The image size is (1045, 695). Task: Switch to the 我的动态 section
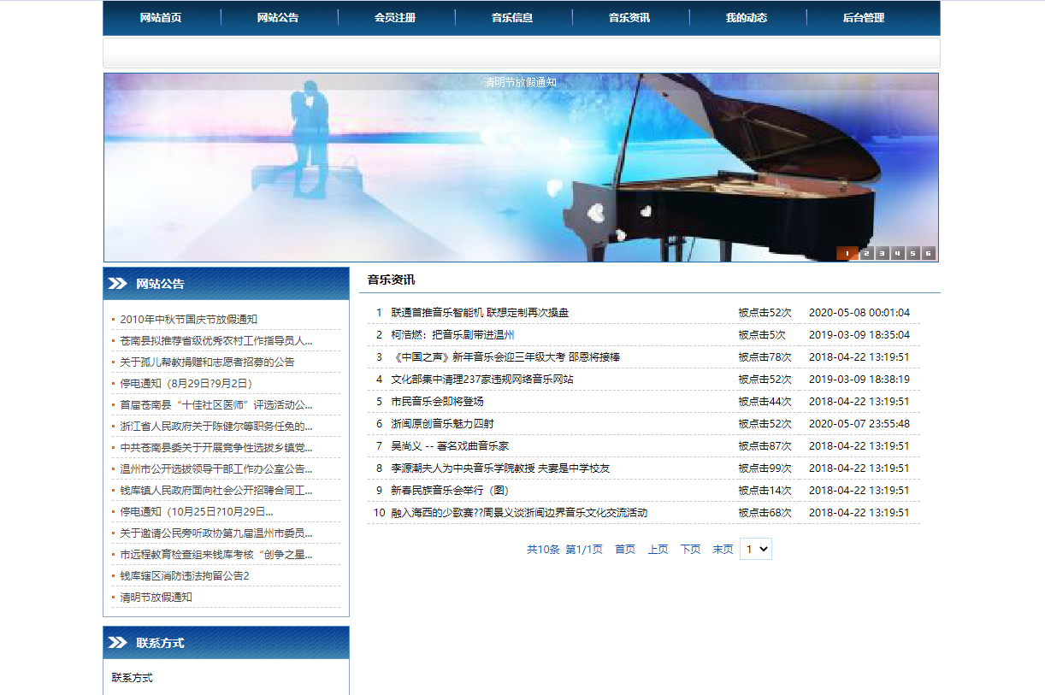pos(747,17)
